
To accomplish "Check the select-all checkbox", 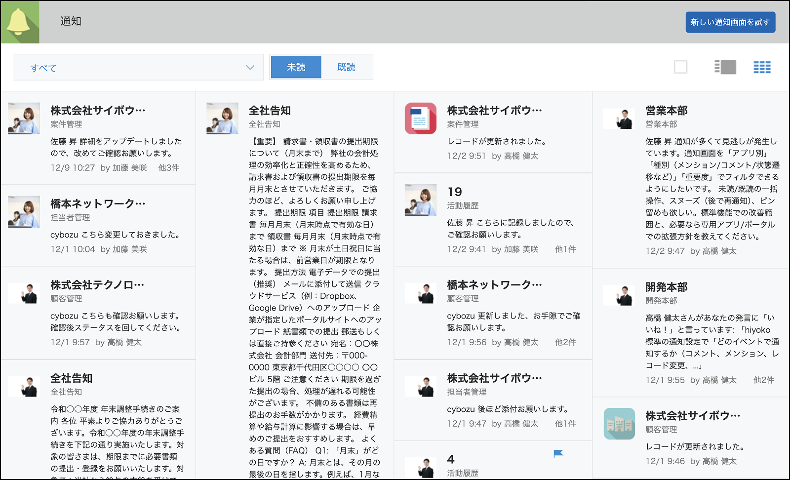I will pyautogui.click(x=681, y=67).
